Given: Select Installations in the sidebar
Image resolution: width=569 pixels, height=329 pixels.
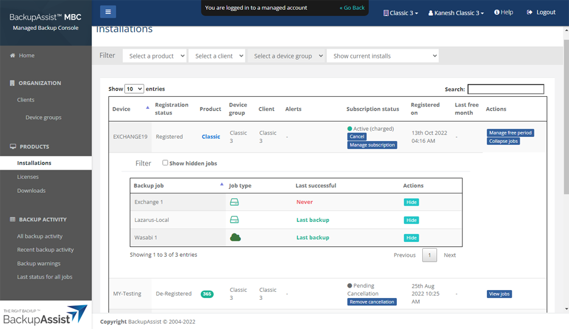Looking at the screenshot, I should click(x=46, y=163).
